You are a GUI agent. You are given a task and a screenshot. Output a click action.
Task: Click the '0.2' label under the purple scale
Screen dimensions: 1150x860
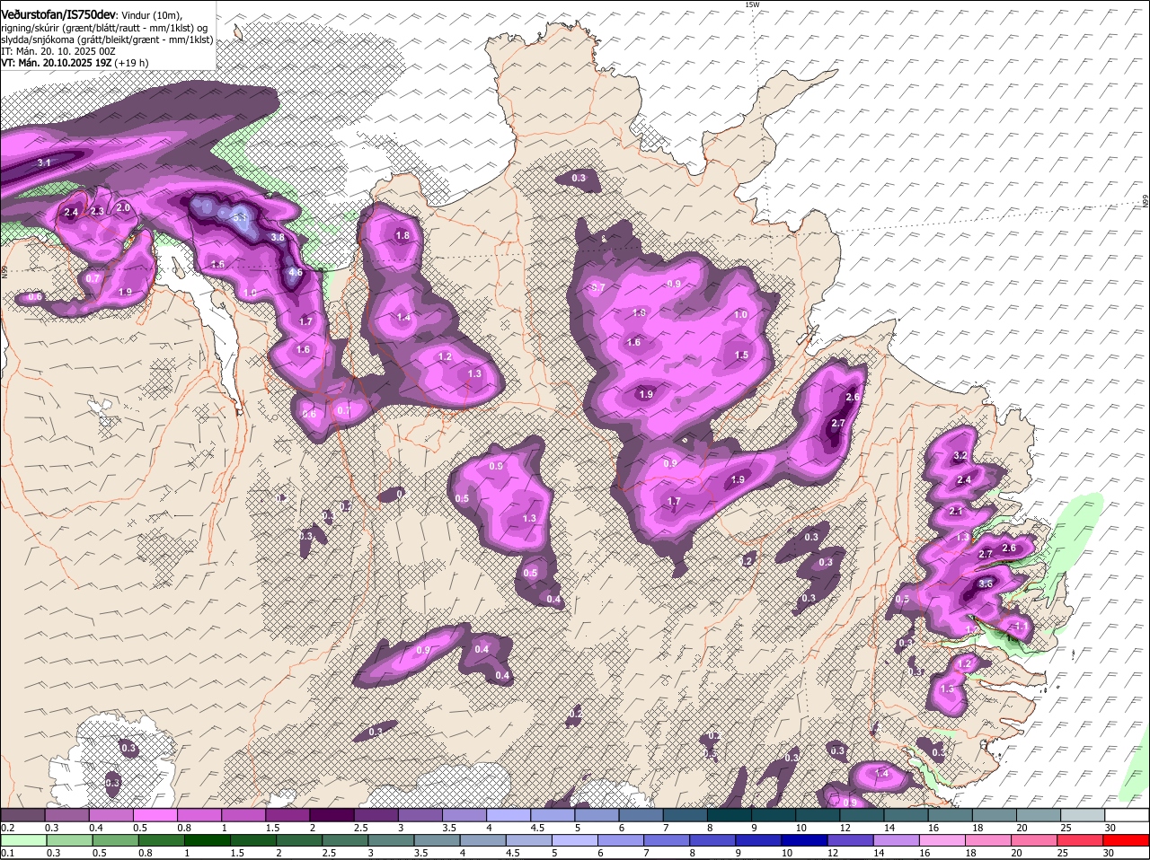pos(7,828)
